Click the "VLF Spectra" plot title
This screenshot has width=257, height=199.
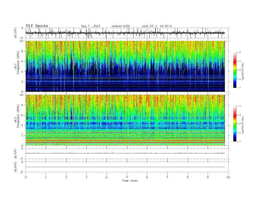pyautogui.click(x=37, y=26)
